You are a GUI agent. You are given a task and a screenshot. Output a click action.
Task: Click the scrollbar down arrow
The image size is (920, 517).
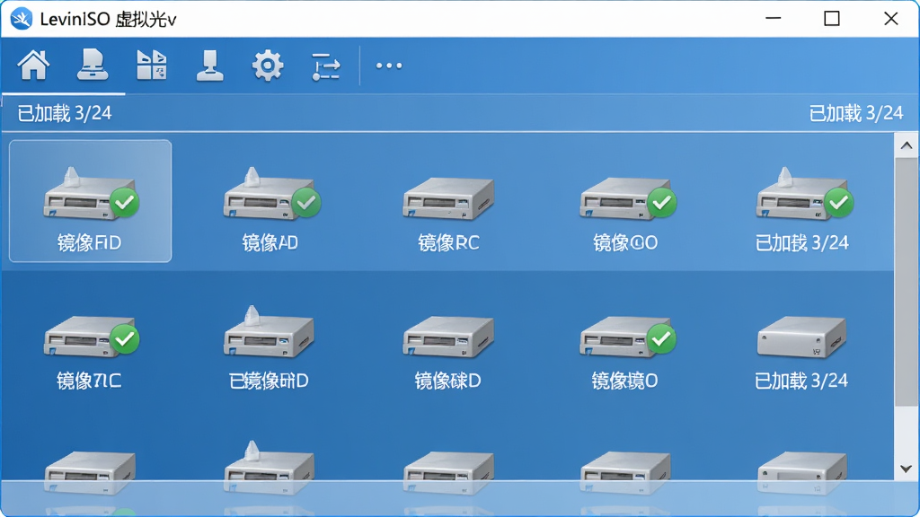point(907,469)
